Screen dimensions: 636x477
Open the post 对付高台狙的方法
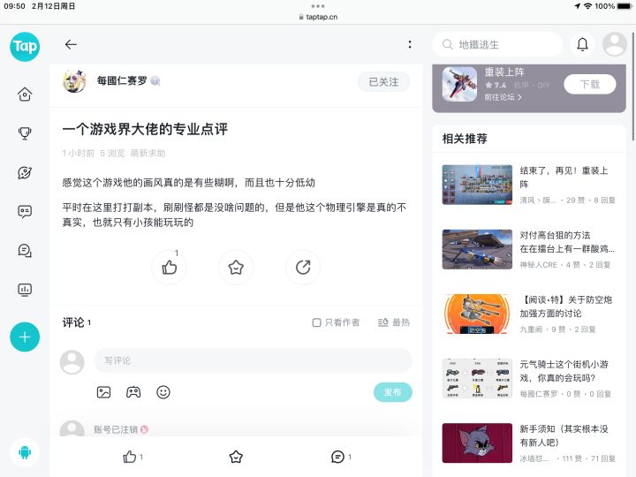pyautogui.click(x=567, y=242)
